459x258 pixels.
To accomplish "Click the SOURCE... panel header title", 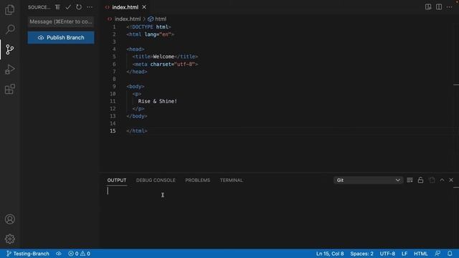I will point(39,7).
